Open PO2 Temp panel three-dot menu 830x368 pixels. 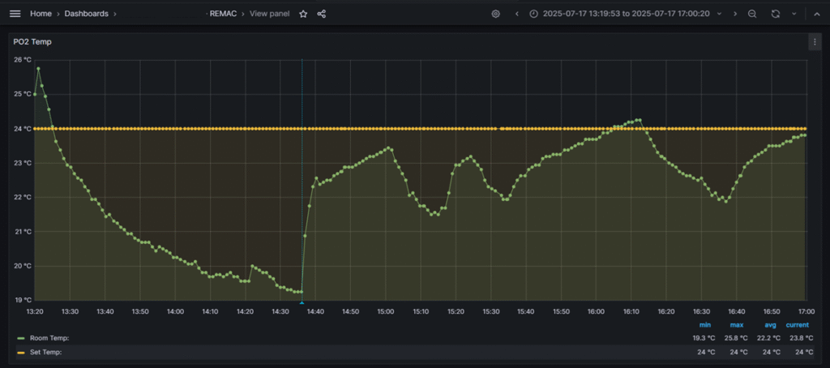click(815, 42)
